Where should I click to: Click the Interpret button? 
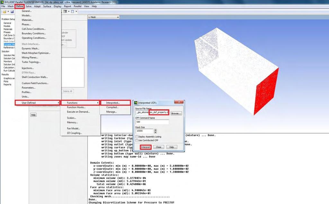click(146, 147)
